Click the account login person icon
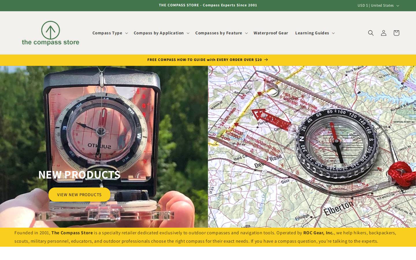Screen dimensions: 416x260 tap(383, 33)
